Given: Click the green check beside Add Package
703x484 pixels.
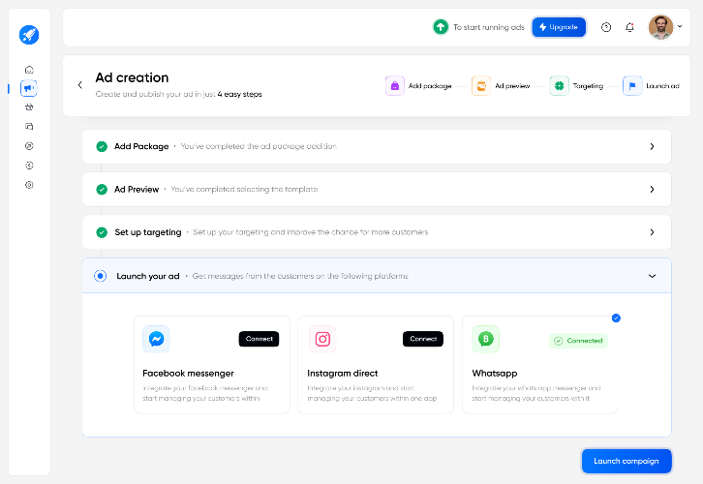Looking at the screenshot, I should coord(102,146).
